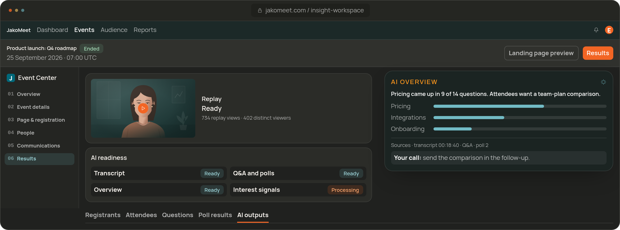
Task: Click the AI OVERVIEW heading
Action: [414, 82]
